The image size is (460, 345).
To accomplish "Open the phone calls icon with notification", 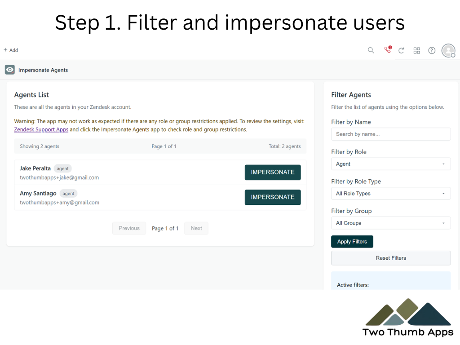I will [x=387, y=50].
